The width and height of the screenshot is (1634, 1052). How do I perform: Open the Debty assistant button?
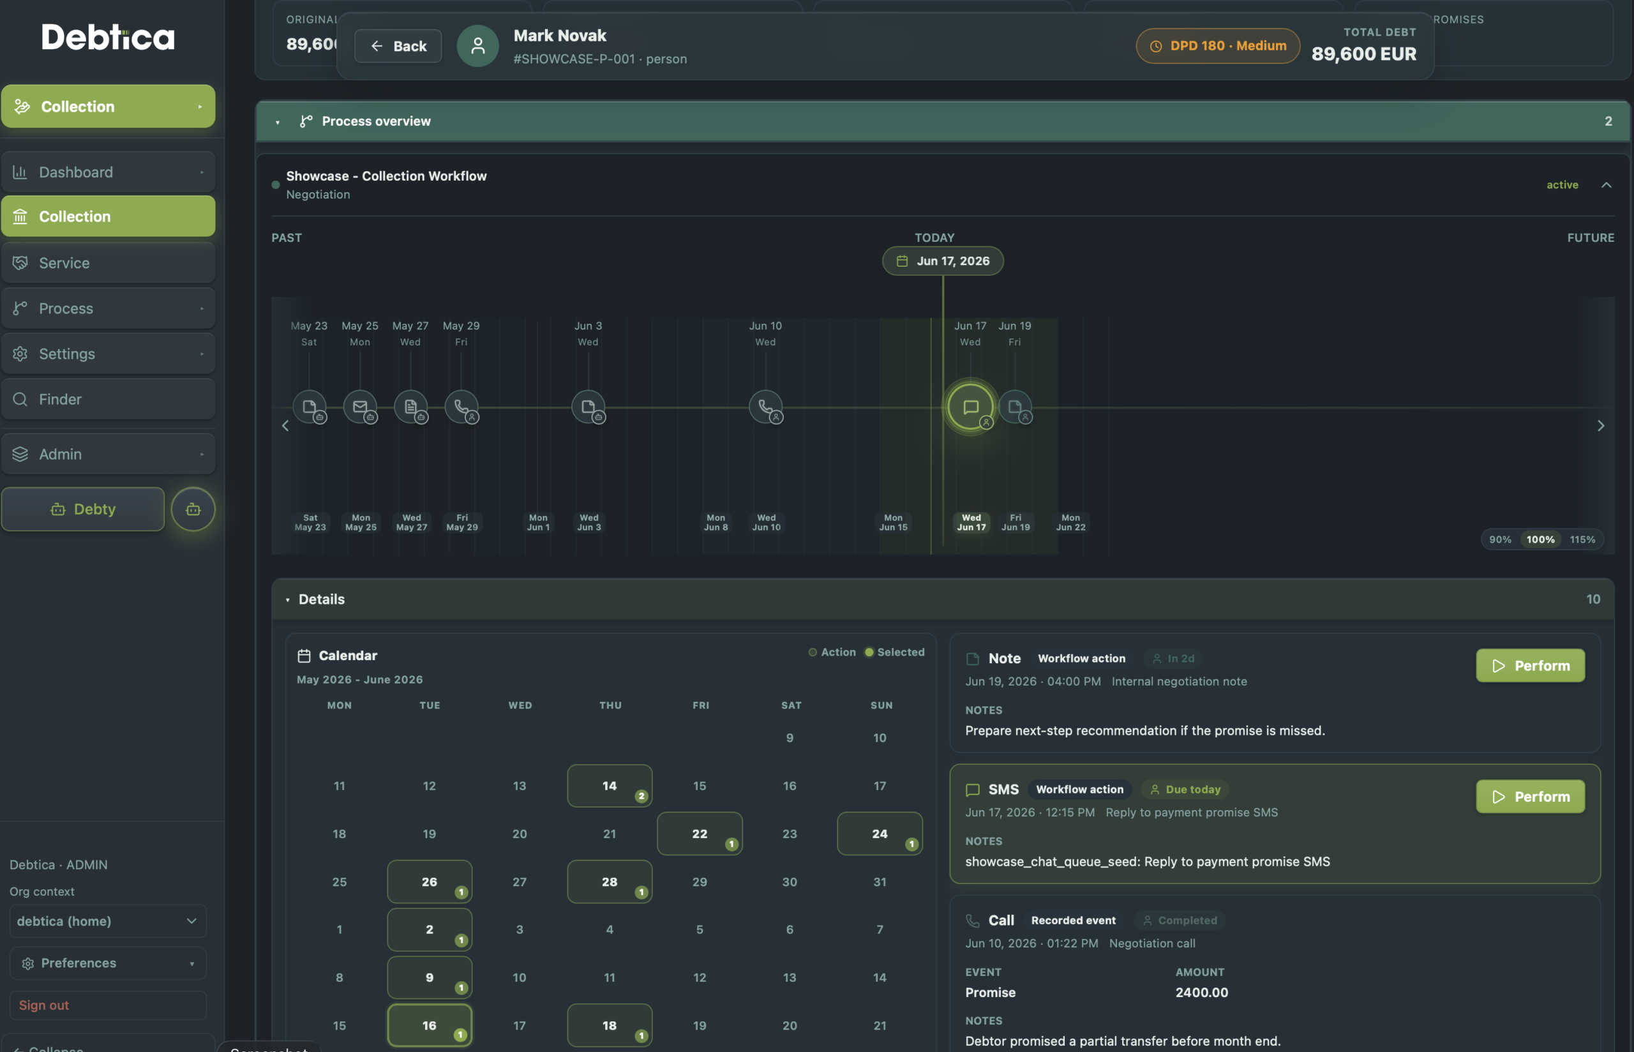[82, 509]
